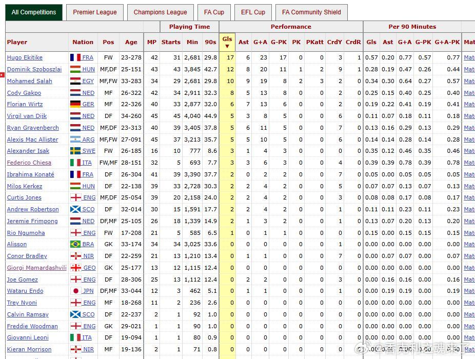Open Hugo Ekitike's player page
The height and width of the screenshot is (359, 475).
tap(25, 57)
